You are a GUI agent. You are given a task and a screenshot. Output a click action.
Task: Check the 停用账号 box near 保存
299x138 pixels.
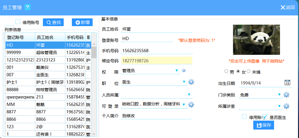(244, 116)
